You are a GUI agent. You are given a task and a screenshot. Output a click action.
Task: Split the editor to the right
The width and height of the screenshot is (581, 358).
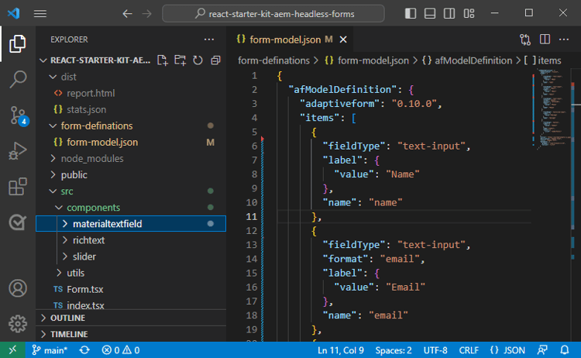click(545, 39)
